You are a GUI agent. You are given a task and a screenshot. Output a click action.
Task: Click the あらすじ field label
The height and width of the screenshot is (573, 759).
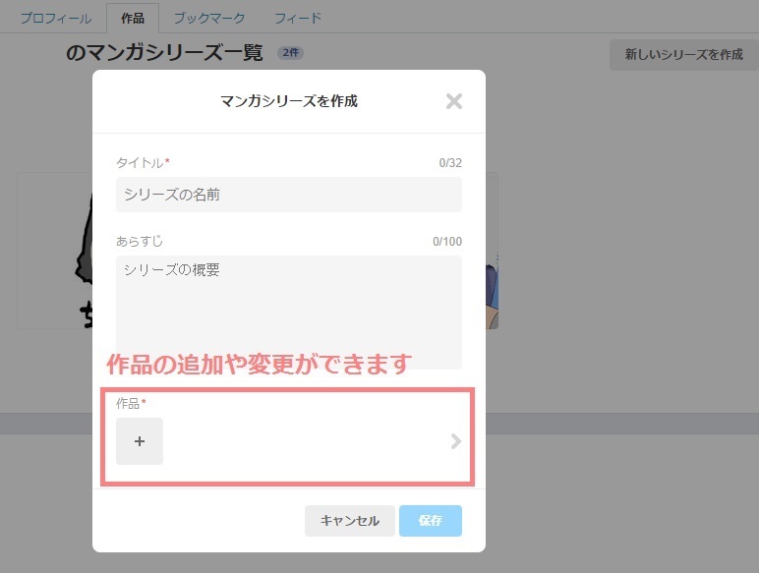pos(140,241)
